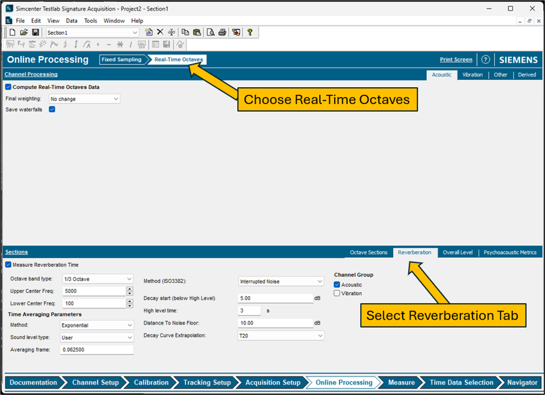
Task: Go to the Measure workflow step
Action: [401, 383]
